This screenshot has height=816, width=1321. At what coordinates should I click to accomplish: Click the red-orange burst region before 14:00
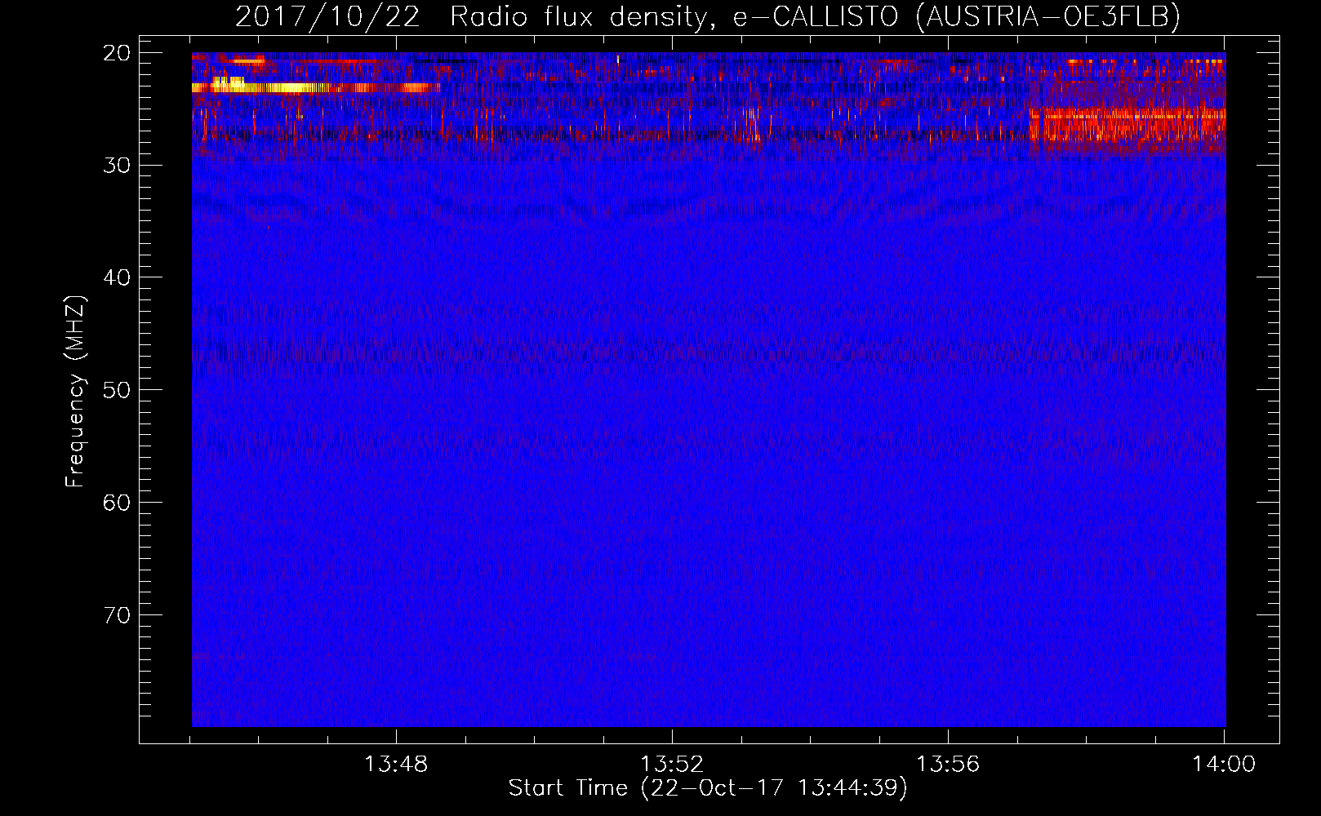1128,125
